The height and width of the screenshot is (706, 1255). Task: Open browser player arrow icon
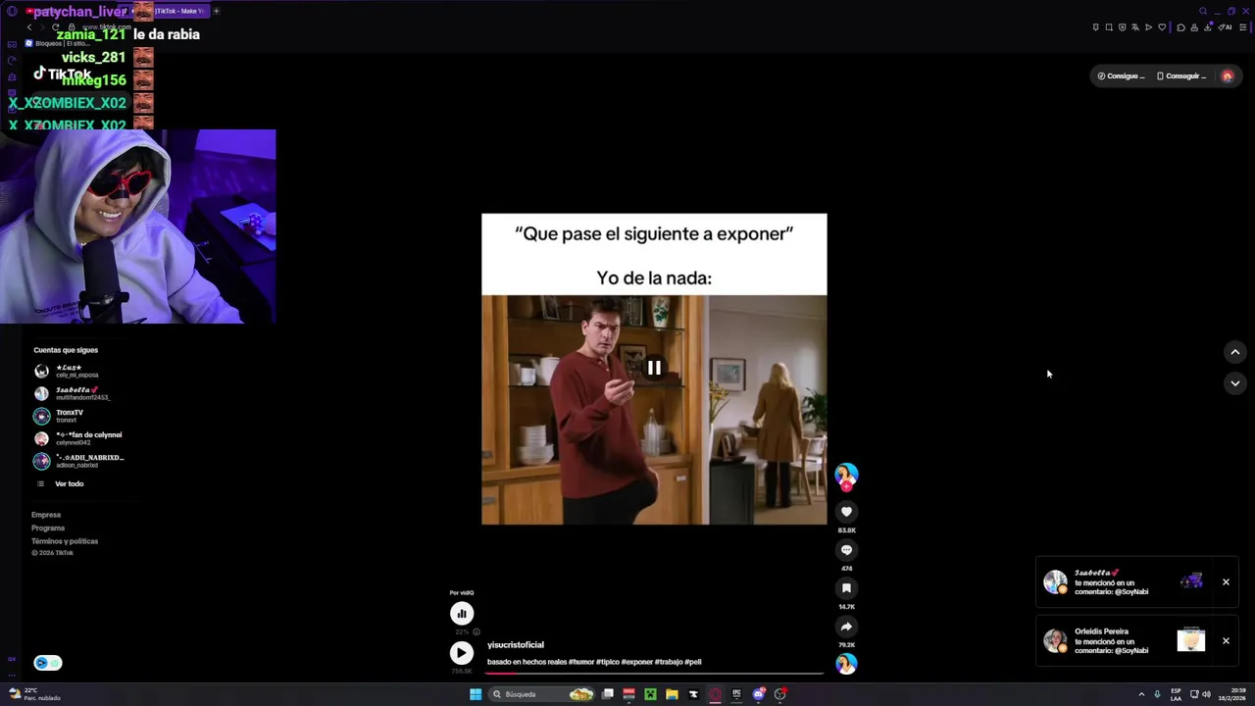point(1148,27)
